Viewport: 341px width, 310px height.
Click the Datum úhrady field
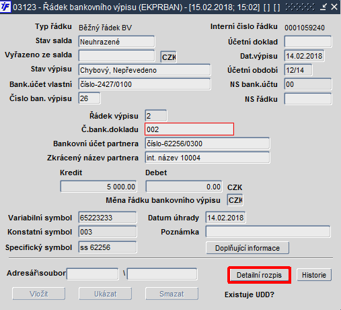point(225,218)
